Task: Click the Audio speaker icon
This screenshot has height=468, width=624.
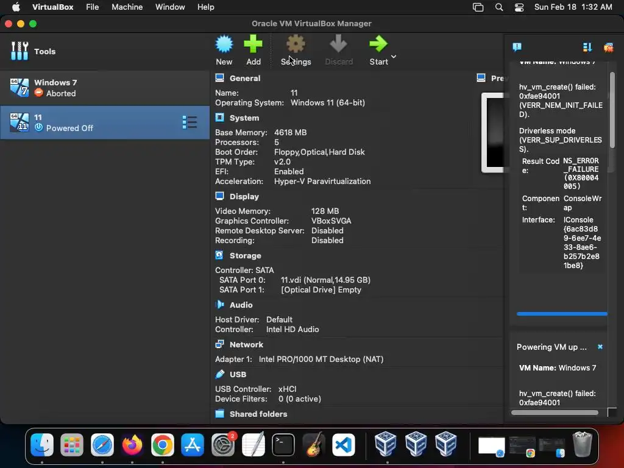Action: [x=219, y=305]
